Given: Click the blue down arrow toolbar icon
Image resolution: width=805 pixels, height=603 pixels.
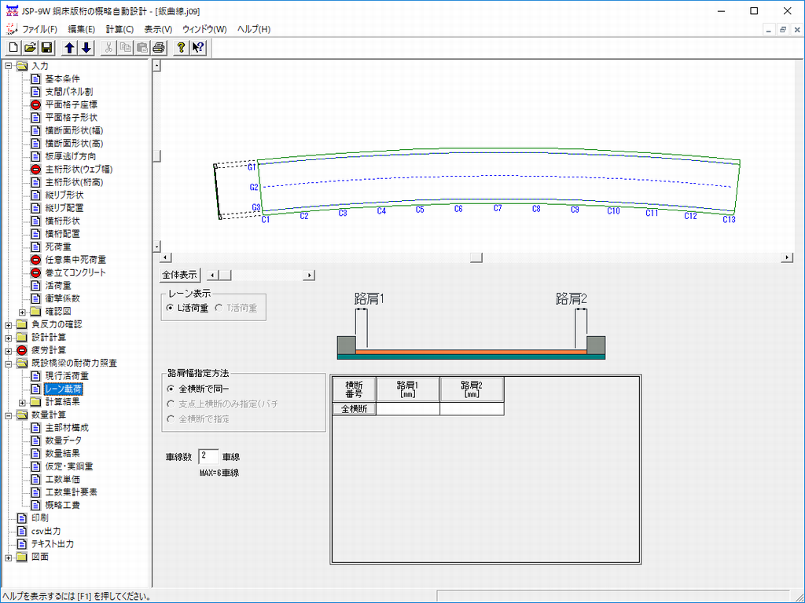Looking at the screenshot, I should click(x=86, y=47).
